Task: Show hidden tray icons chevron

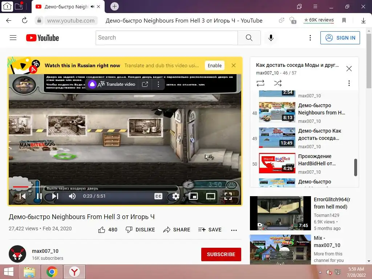Action: point(320,272)
